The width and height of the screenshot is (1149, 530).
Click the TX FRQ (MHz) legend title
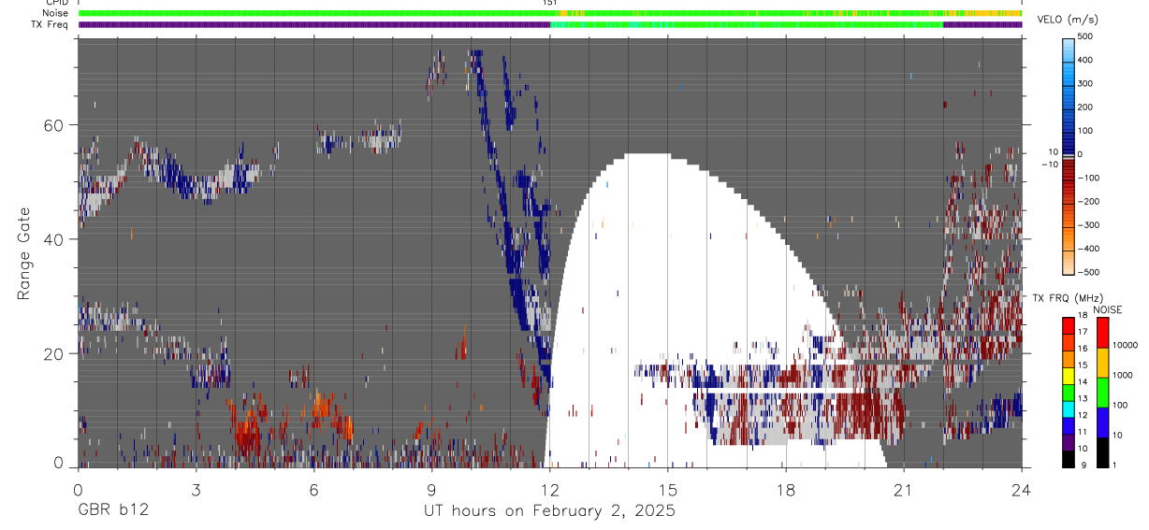[x=1068, y=297]
